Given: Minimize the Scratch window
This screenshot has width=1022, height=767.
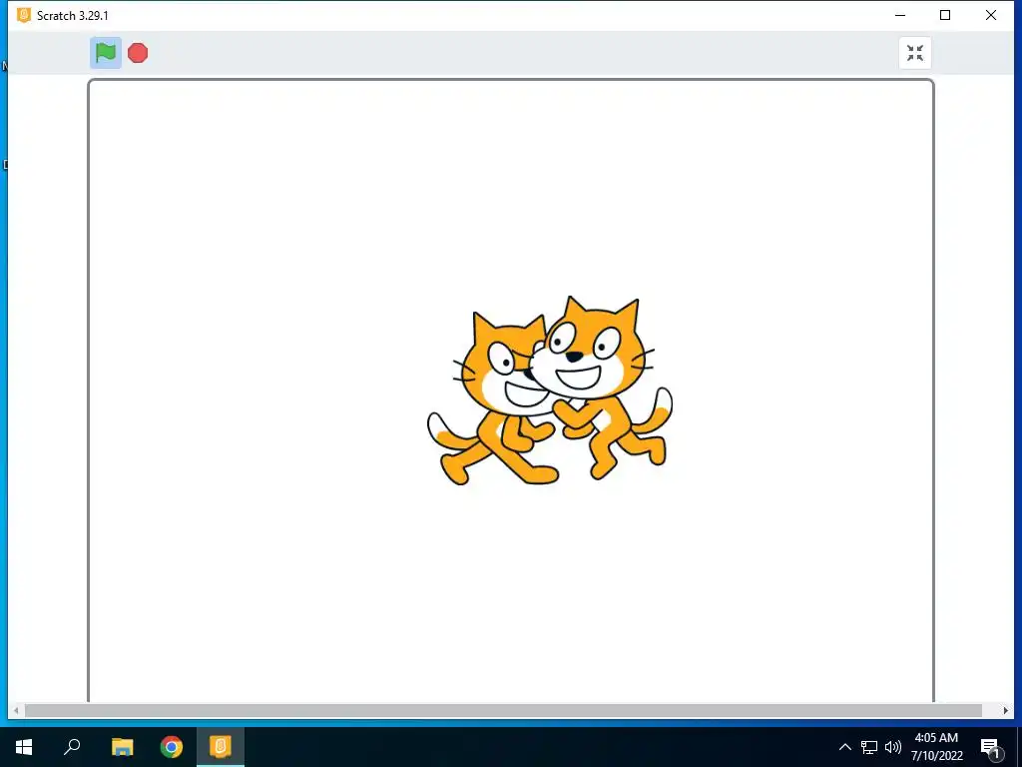Looking at the screenshot, I should click(900, 15).
